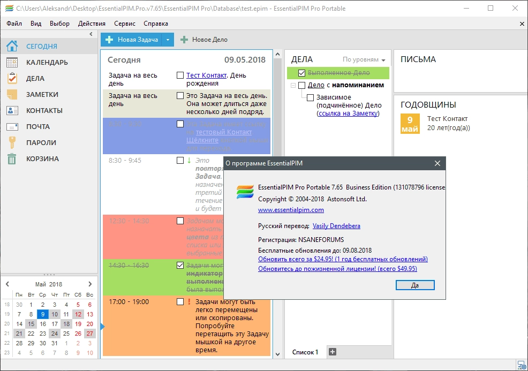This screenshot has width=528, height=371.
Task: Open the Контакты card icon
Action: point(12,110)
